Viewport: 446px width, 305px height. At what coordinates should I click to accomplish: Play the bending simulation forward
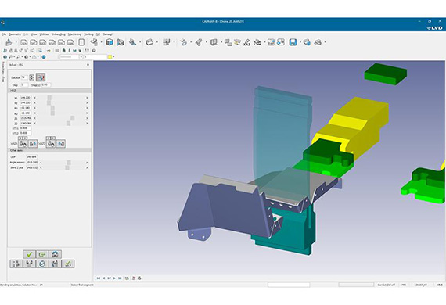point(114,278)
